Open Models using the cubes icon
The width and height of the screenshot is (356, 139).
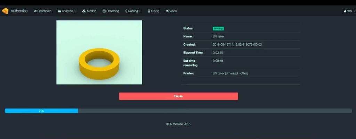point(84,11)
